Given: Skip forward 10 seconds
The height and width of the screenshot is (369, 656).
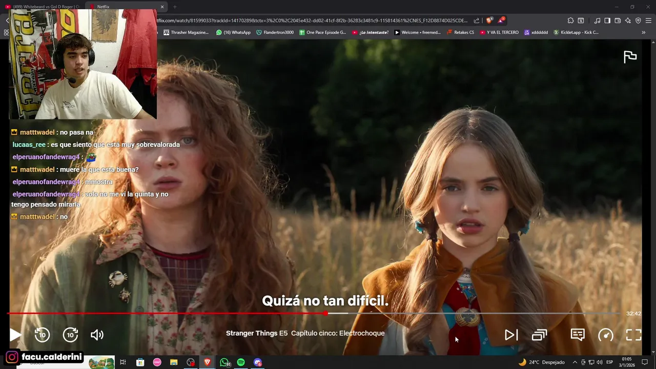Looking at the screenshot, I should point(70,335).
